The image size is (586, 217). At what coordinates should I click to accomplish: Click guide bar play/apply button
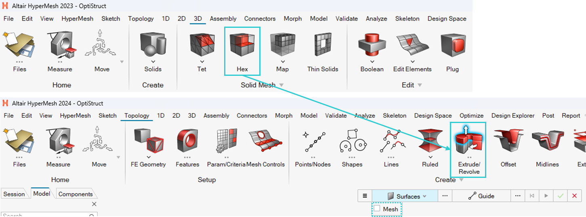click(546, 196)
